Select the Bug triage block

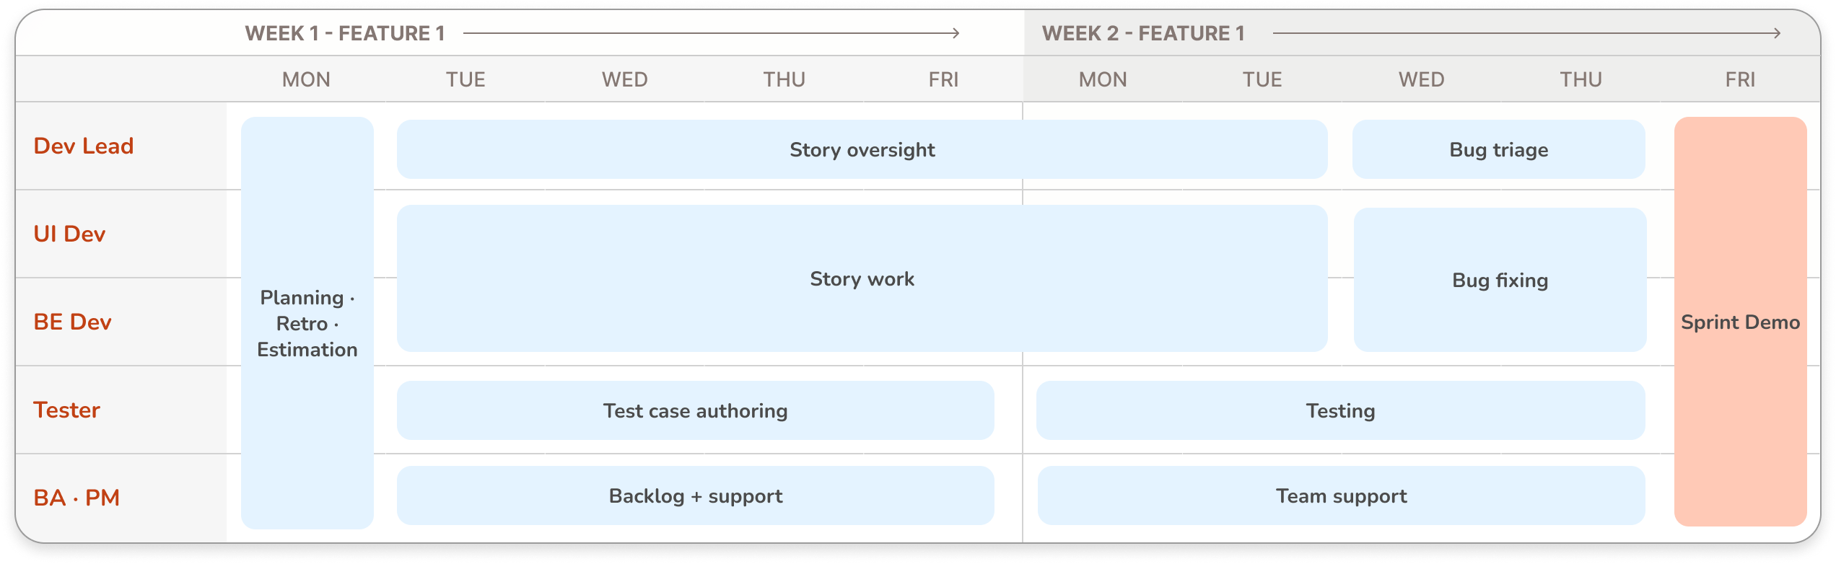tap(1498, 149)
